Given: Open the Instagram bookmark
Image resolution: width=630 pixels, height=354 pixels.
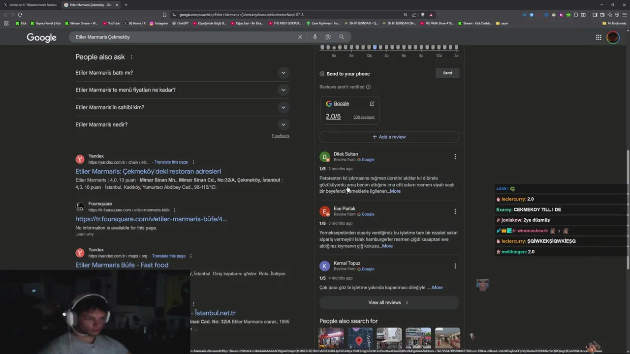Looking at the screenshot, I should point(158,23).
